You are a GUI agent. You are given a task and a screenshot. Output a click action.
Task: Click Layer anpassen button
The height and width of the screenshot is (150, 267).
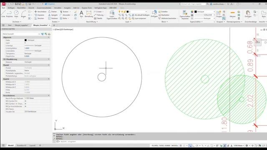click(x=139, y=18)
